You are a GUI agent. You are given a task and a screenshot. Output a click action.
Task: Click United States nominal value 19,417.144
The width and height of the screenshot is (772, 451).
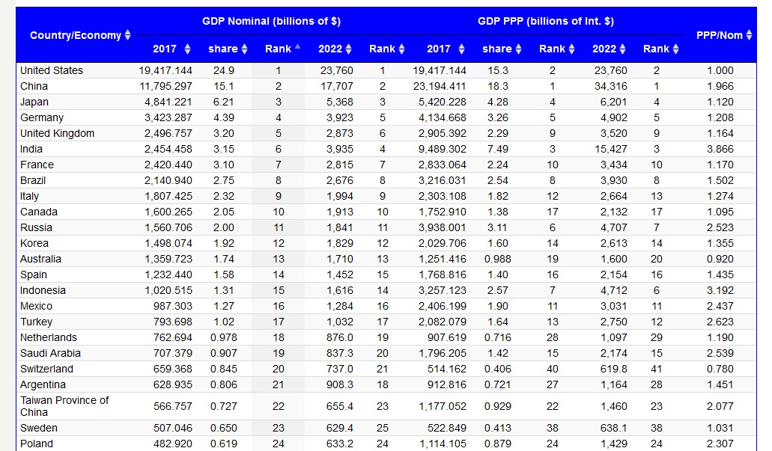[x=165, y=70]
